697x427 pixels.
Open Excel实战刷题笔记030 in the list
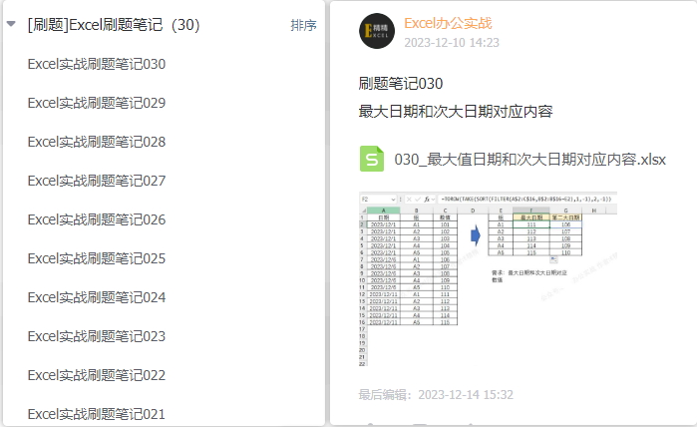pos(97,64)
